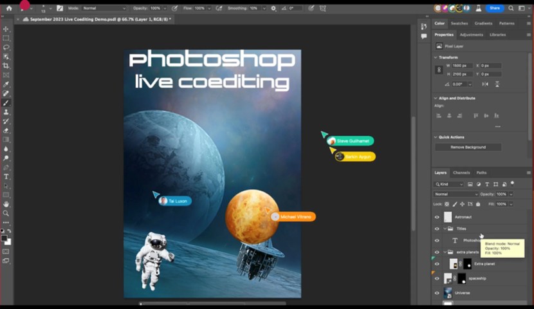Click the blue Share button
Image resolution: width=534 pixels, height=309 pixels.
(x=494, y=8)
